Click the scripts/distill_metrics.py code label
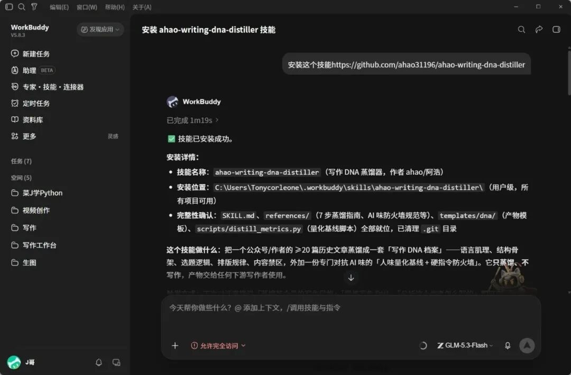Viewport: 571px width, 375px height. [249, 229]
